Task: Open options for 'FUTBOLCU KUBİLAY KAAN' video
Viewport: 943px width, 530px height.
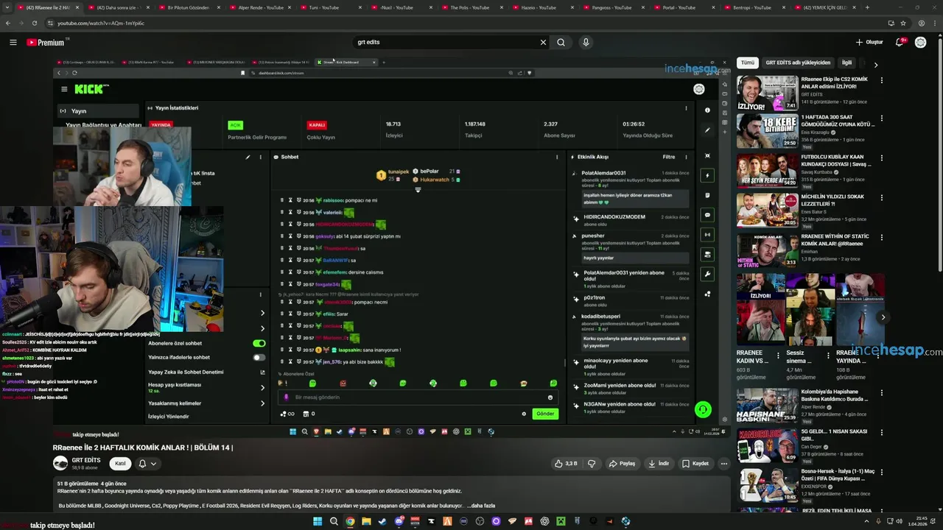Action: click(881, 158)
